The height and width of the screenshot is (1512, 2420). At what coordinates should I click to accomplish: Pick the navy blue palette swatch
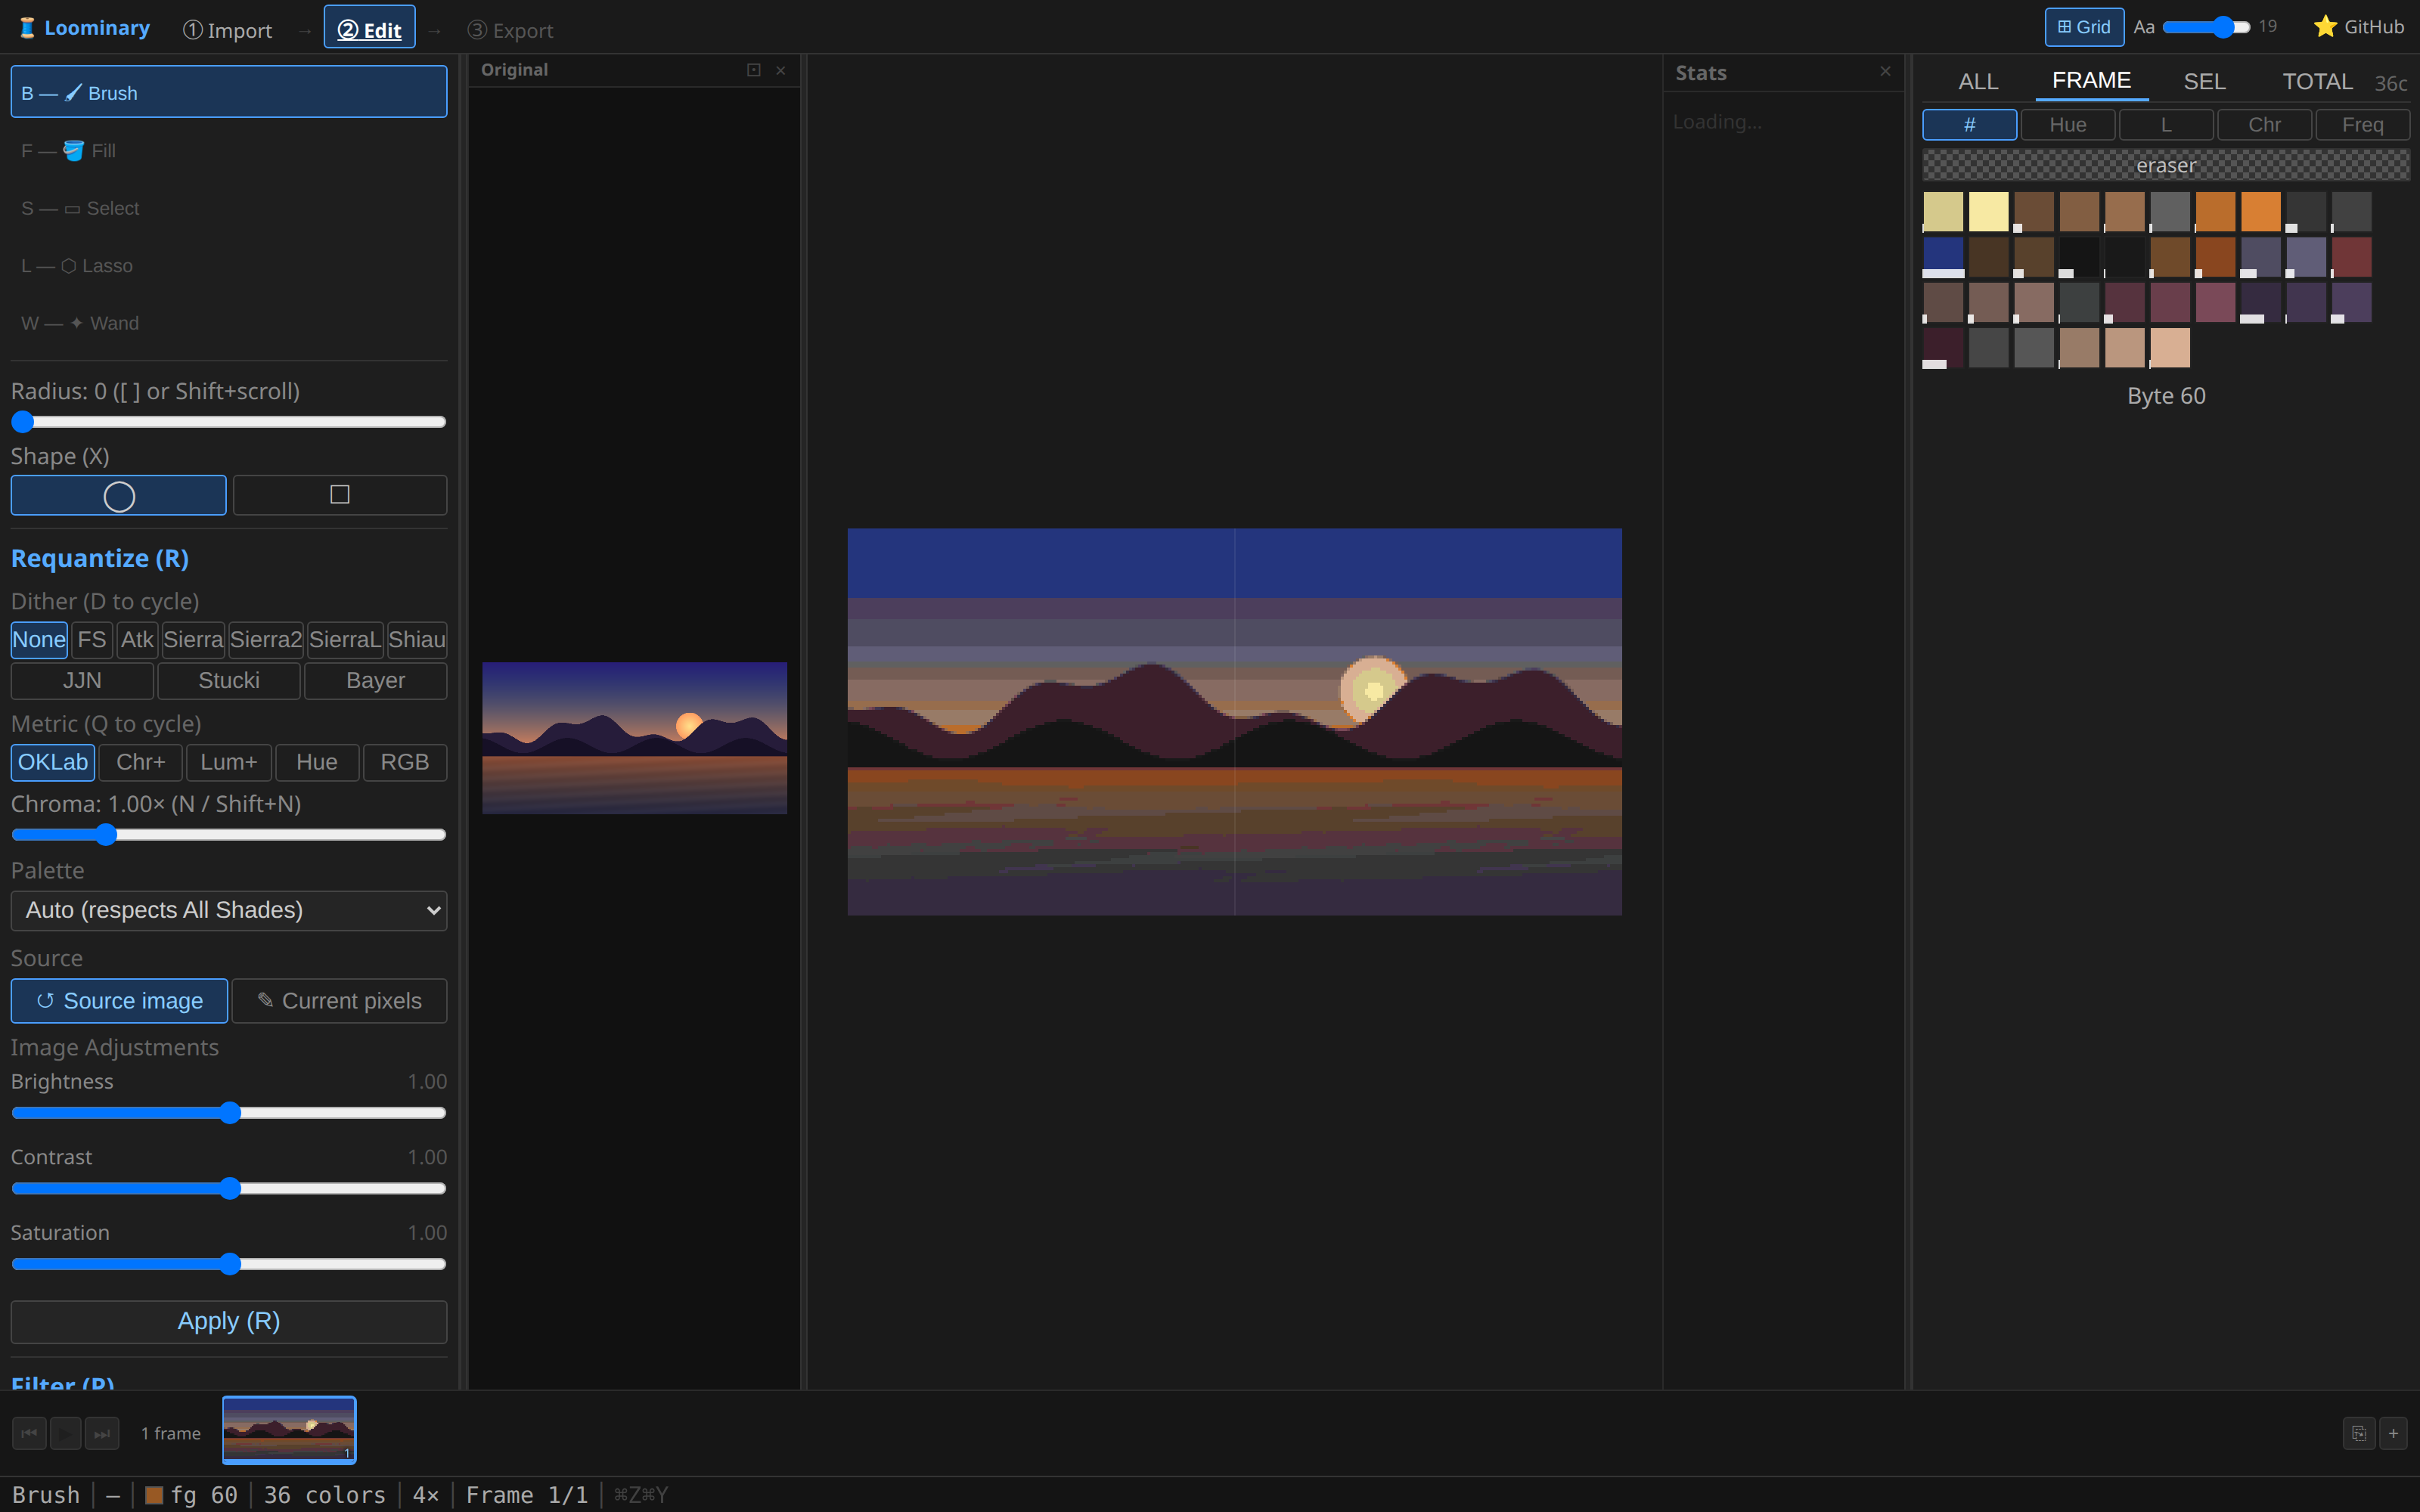point(1943,257)
